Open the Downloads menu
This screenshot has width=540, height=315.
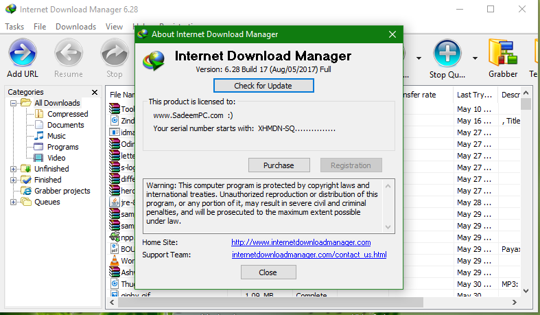75,27
